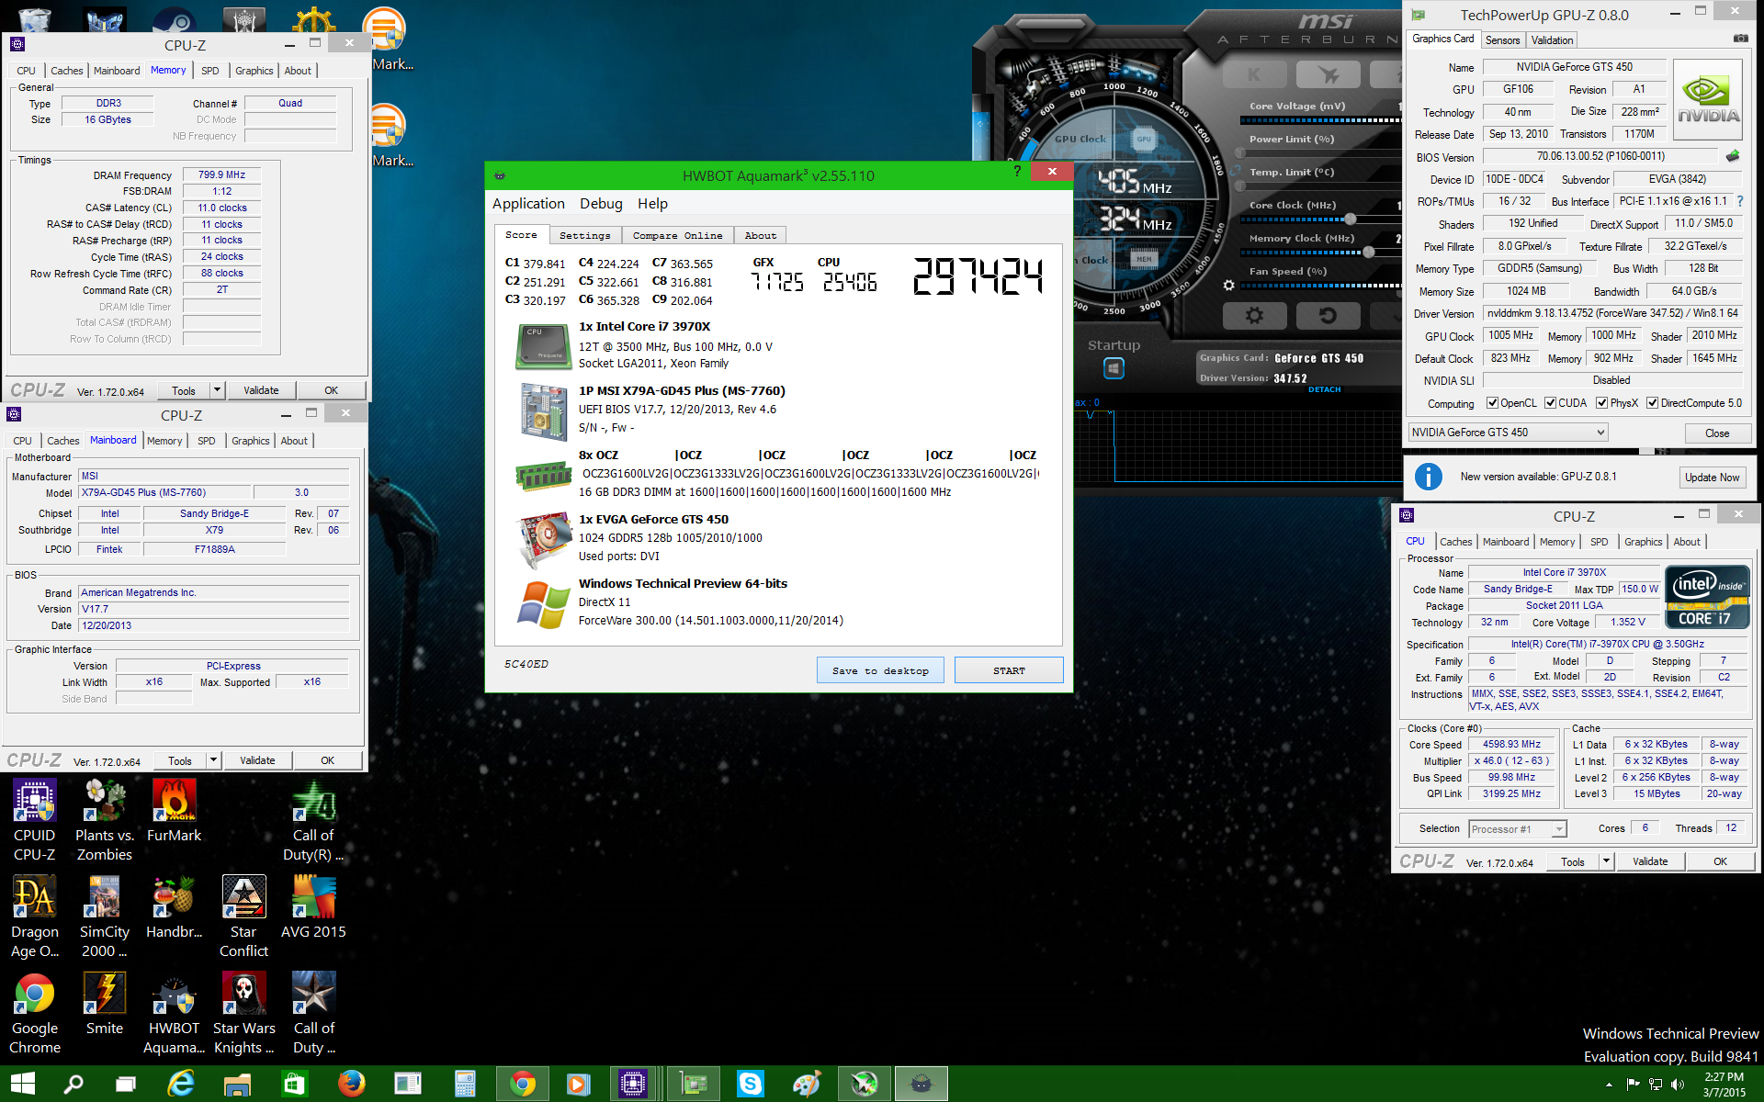
Task: Open the Handbrake desktop icon
Action: pyautogui.click(x=175, y=907)
